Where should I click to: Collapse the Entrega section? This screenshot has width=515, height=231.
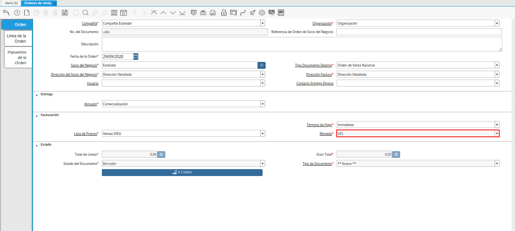tap(37, 95)
